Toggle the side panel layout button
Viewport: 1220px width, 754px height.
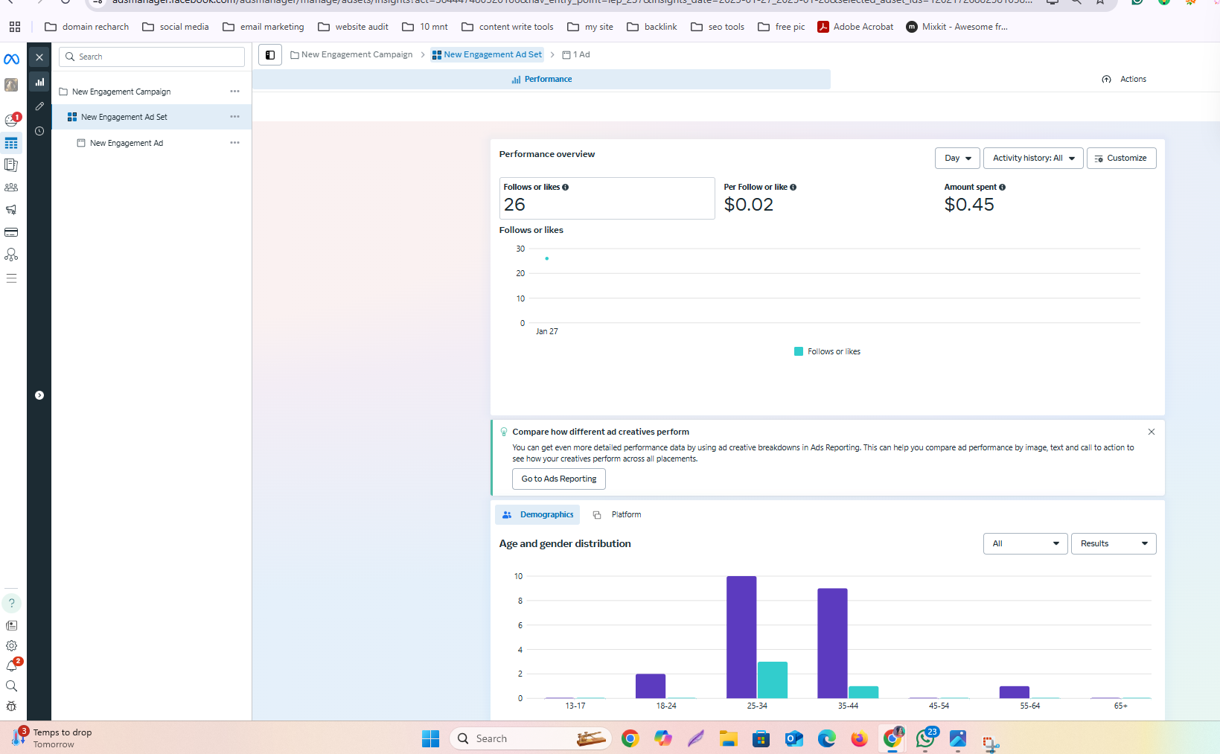click(x=270, y=55)
